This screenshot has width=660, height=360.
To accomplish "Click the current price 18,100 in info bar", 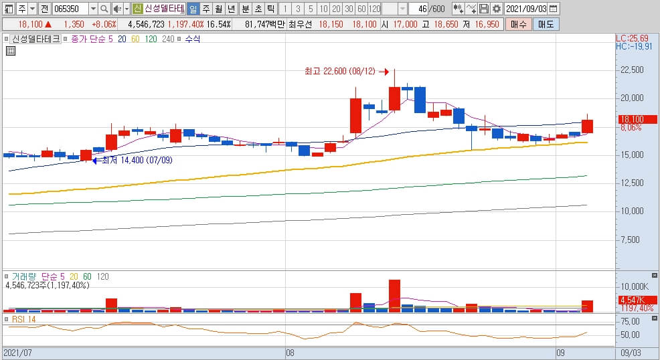I will (30, 24).
